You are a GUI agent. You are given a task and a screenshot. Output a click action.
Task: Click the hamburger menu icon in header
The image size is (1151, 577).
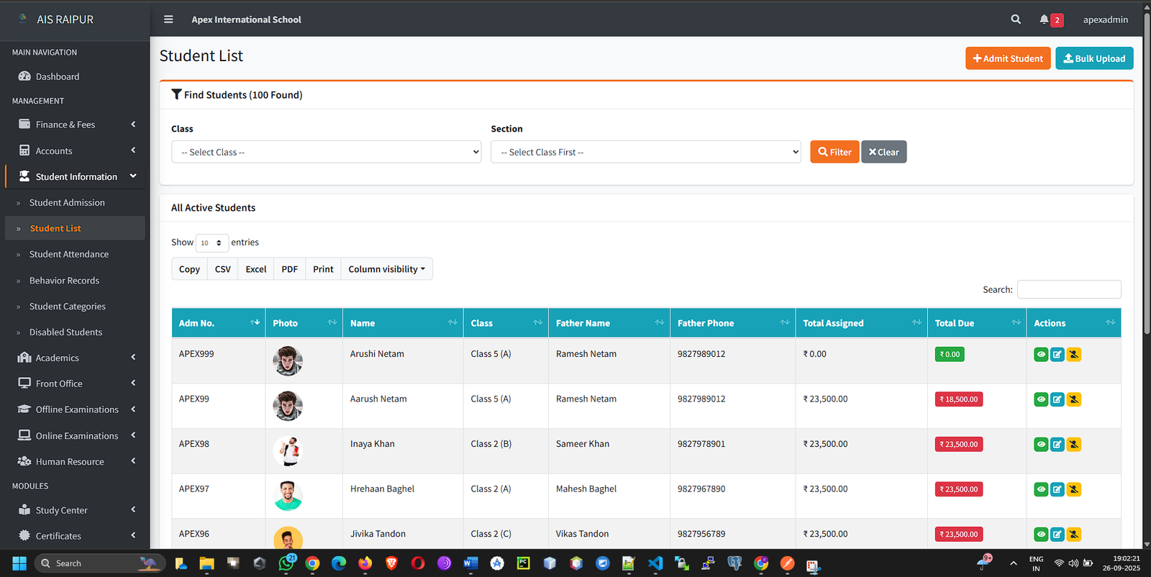click(x=168, y=19)
